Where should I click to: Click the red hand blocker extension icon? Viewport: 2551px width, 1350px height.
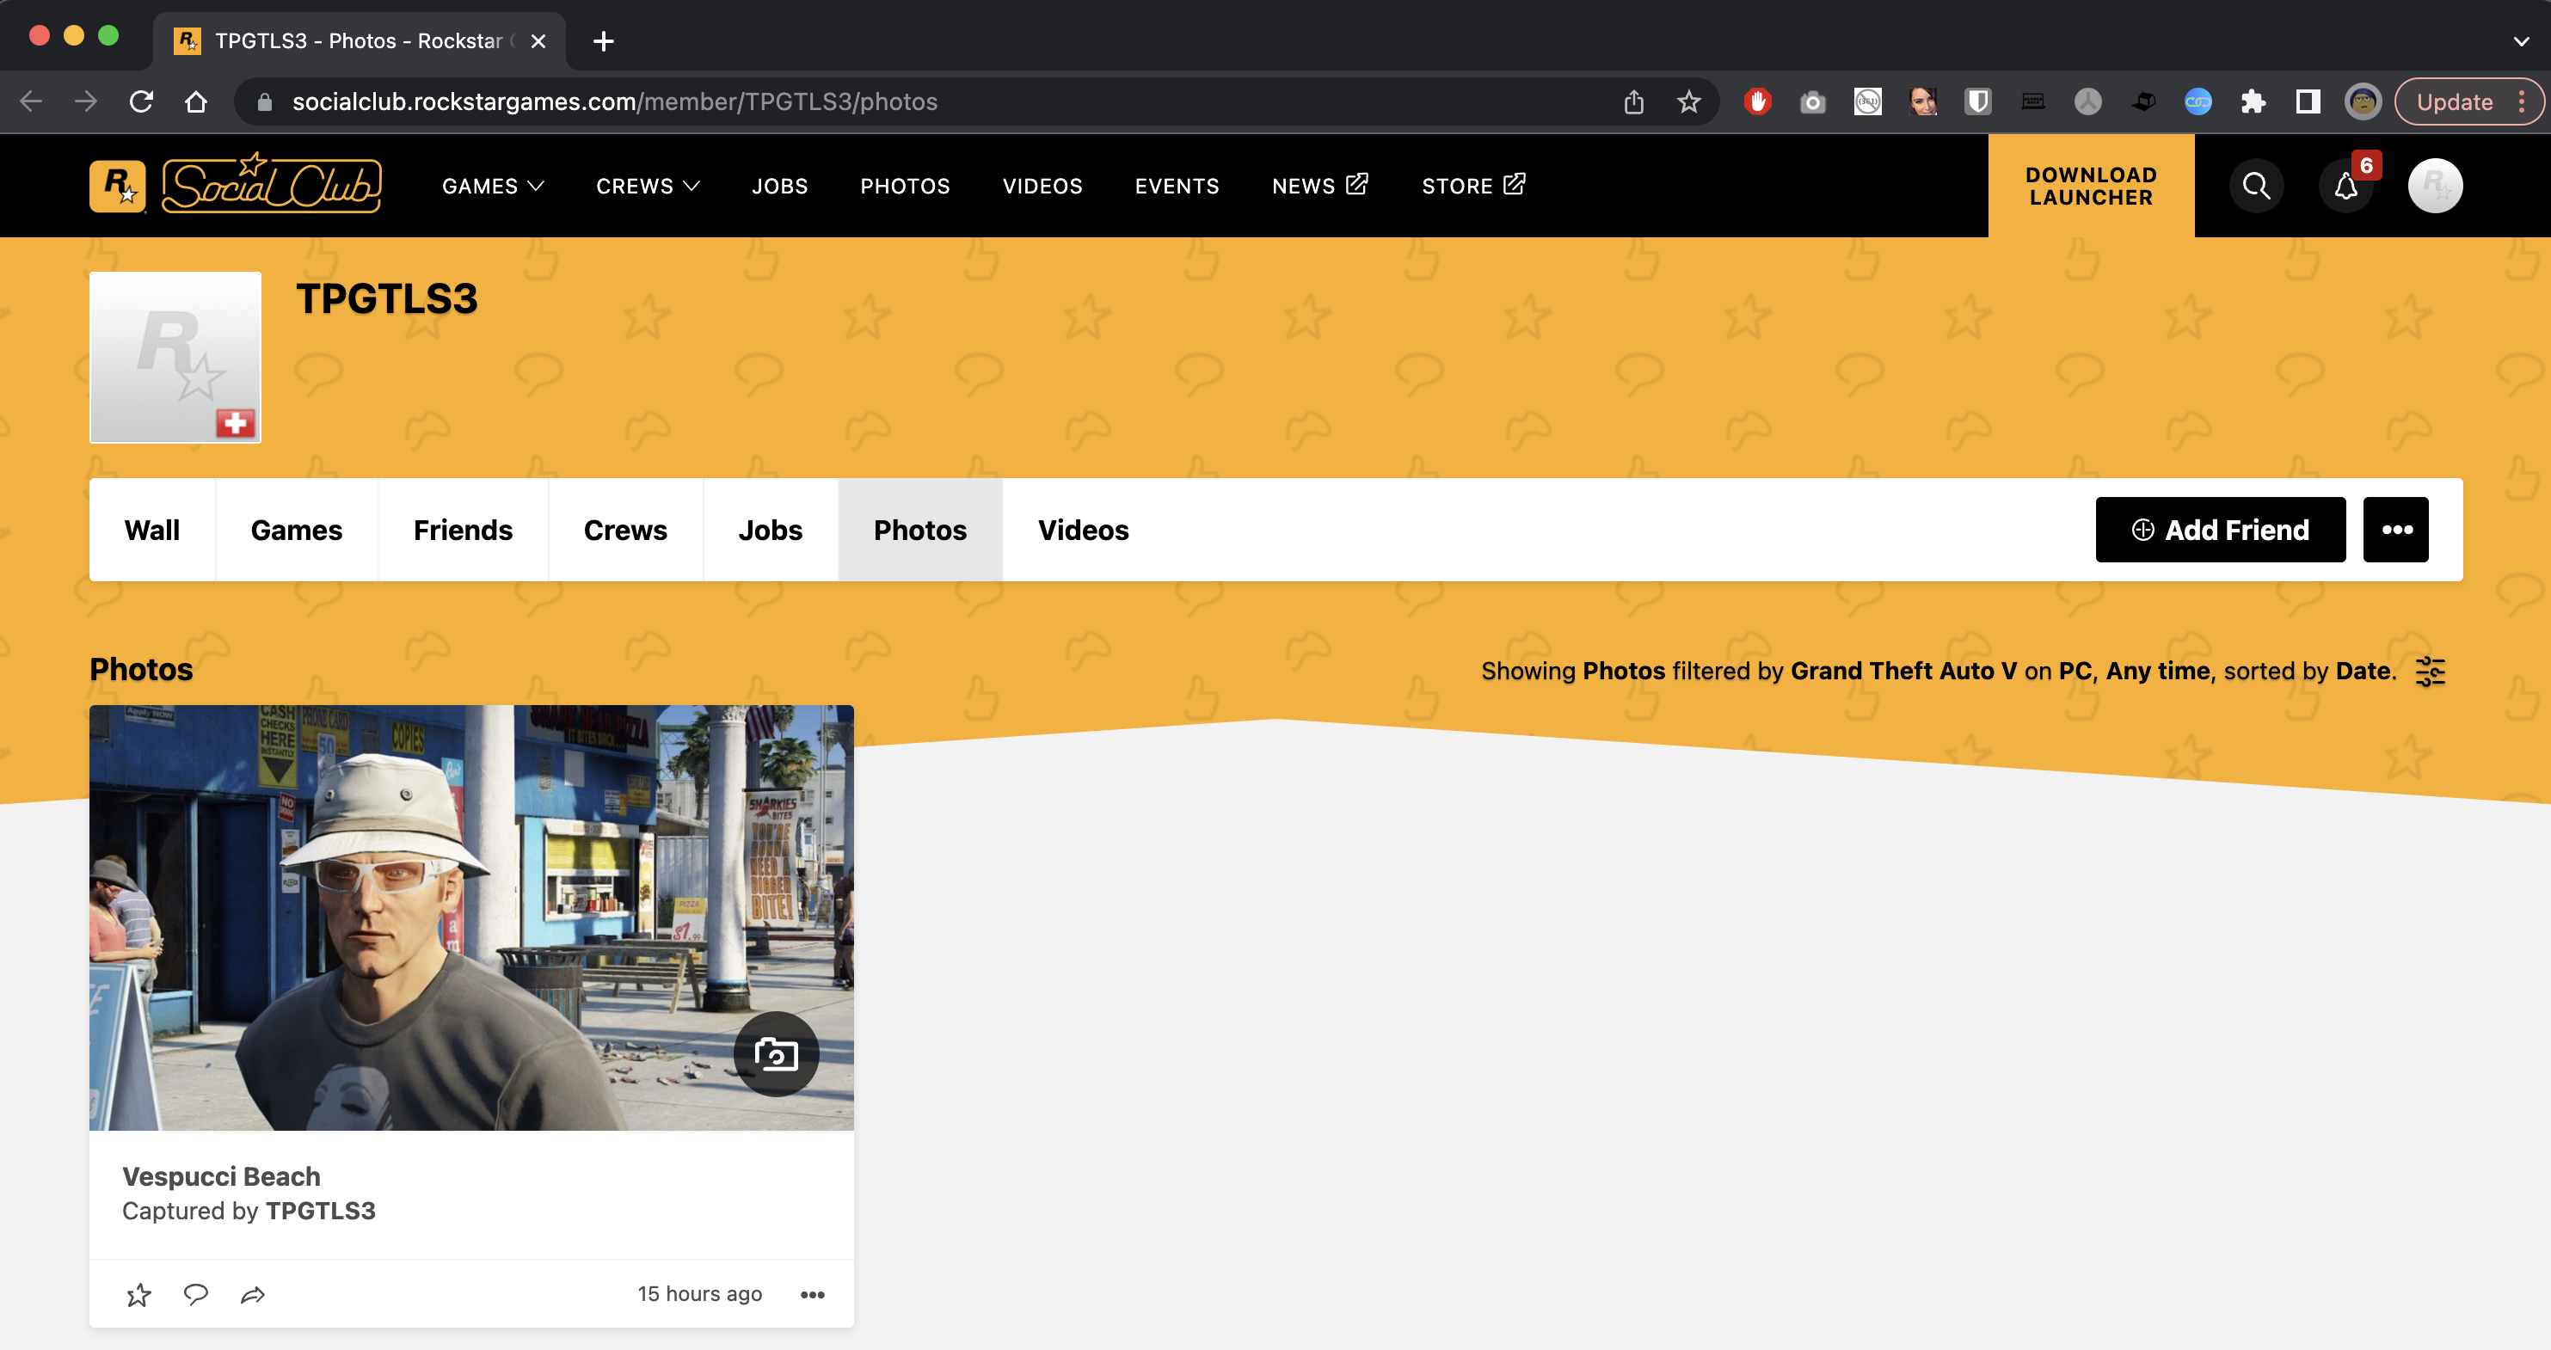coord(1758,101)
